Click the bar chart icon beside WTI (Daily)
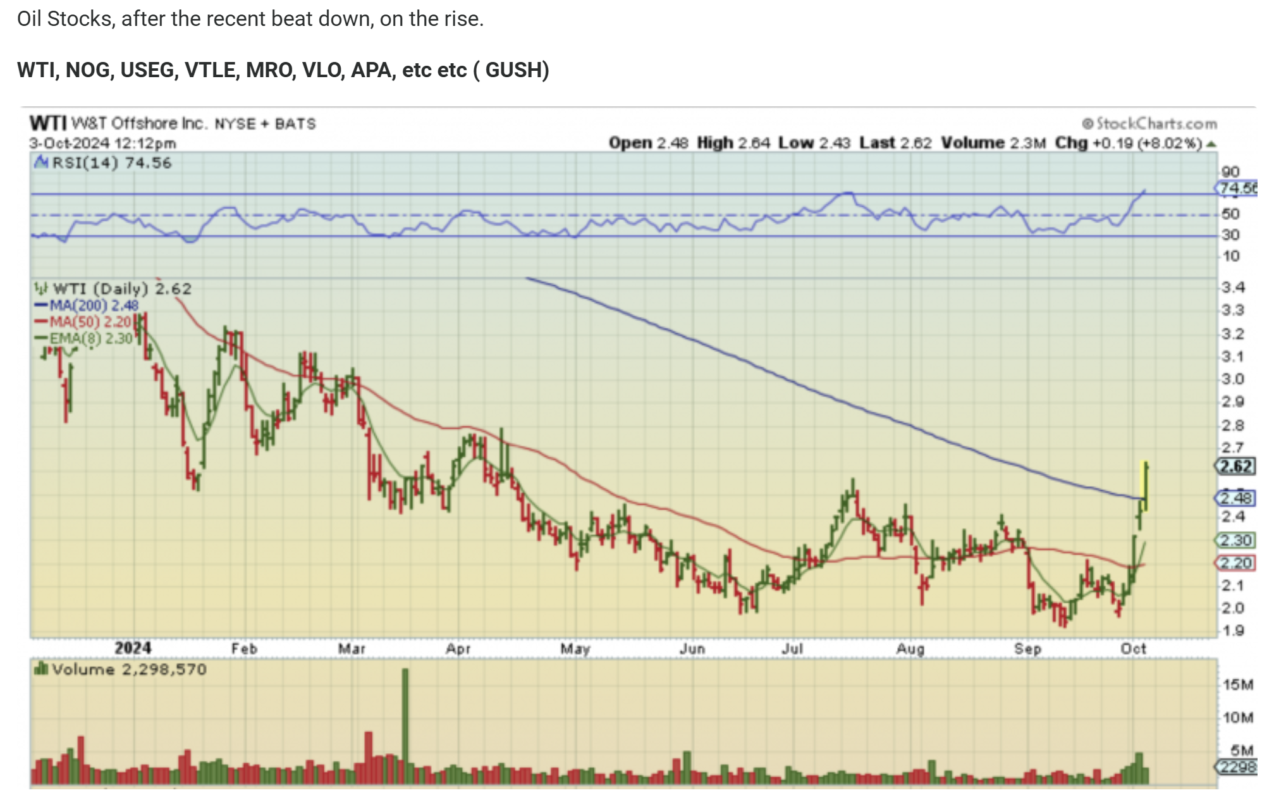Screen dimensions: 1286x795 click(41, 289)
